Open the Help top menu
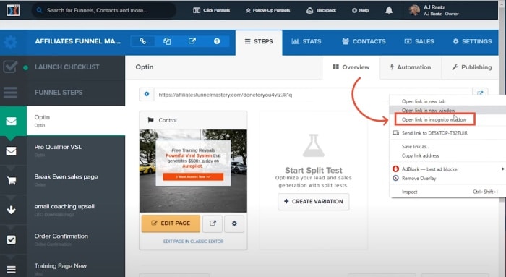The image size is (506, 277). tap(360, 10)
